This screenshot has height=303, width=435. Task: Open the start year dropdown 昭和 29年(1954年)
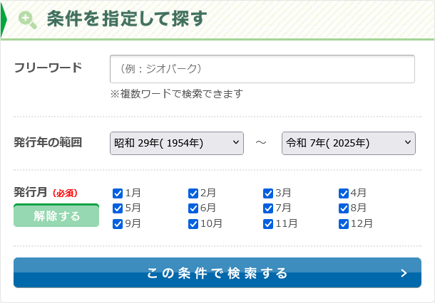pos(177,143)
